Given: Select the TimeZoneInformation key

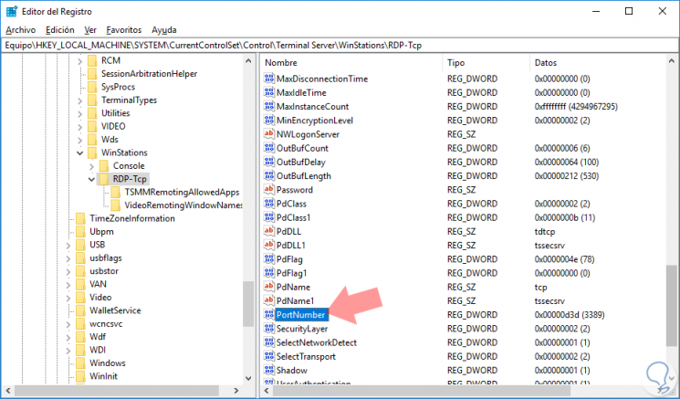Looking at the screenshot, I should click(131, 218).
